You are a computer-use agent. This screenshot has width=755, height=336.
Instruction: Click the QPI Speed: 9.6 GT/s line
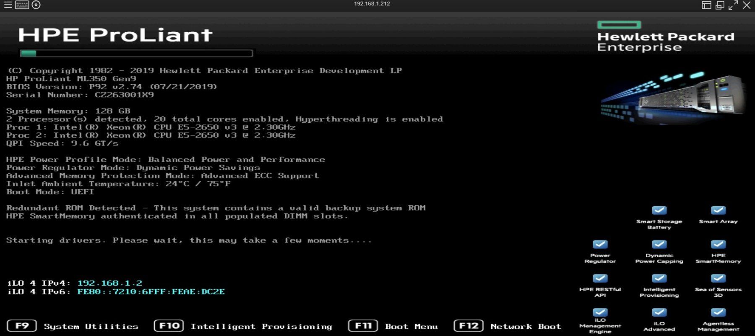pos(62,143)
